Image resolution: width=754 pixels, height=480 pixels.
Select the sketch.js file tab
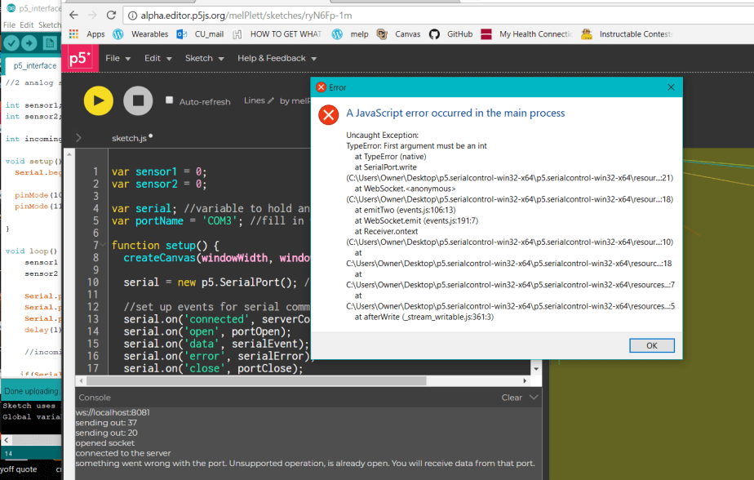(x=130, y=139)
